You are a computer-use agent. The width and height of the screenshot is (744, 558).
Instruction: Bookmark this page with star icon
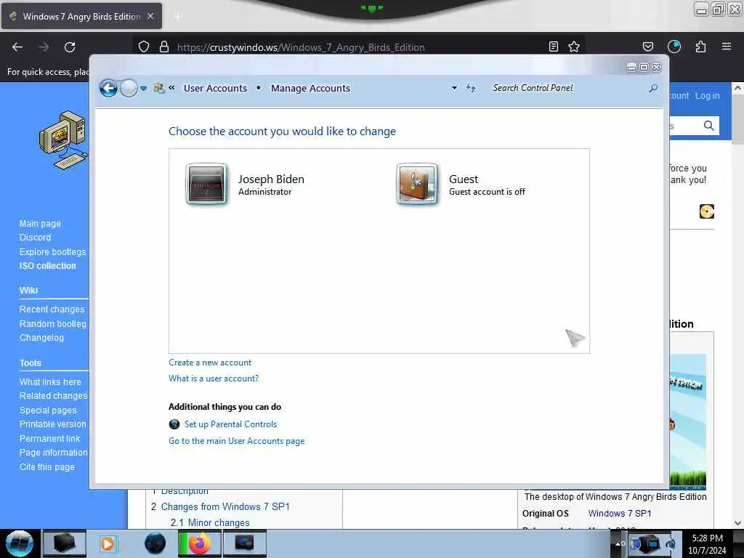574,47
